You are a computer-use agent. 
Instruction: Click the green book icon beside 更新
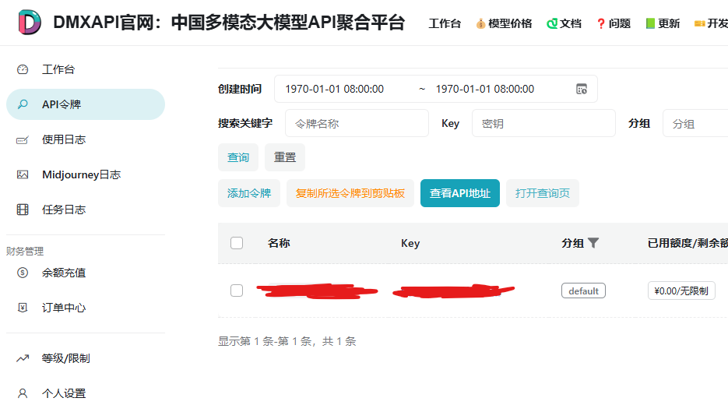[650, 23]
